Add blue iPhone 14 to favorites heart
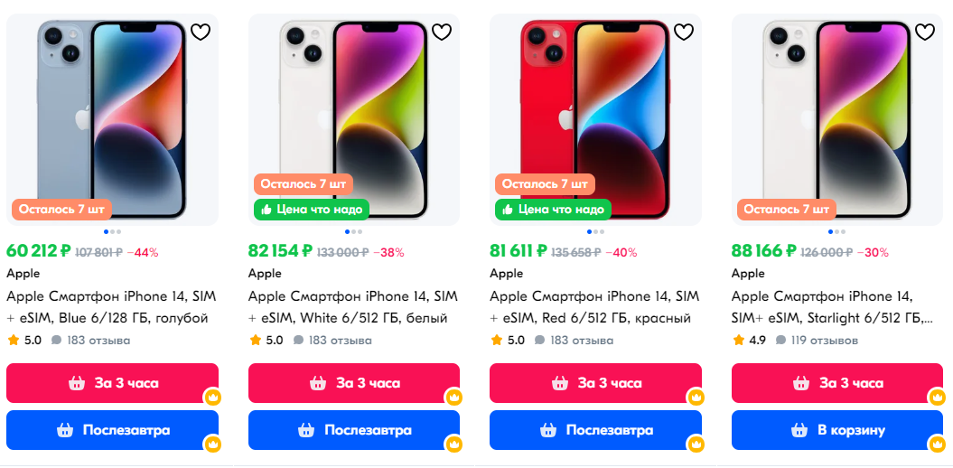This screenshot has width=953, height=468. coord(201,32)
